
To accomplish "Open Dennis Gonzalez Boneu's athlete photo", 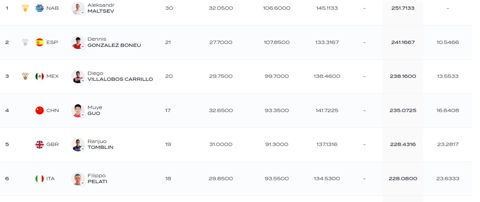I will (78, 42).
